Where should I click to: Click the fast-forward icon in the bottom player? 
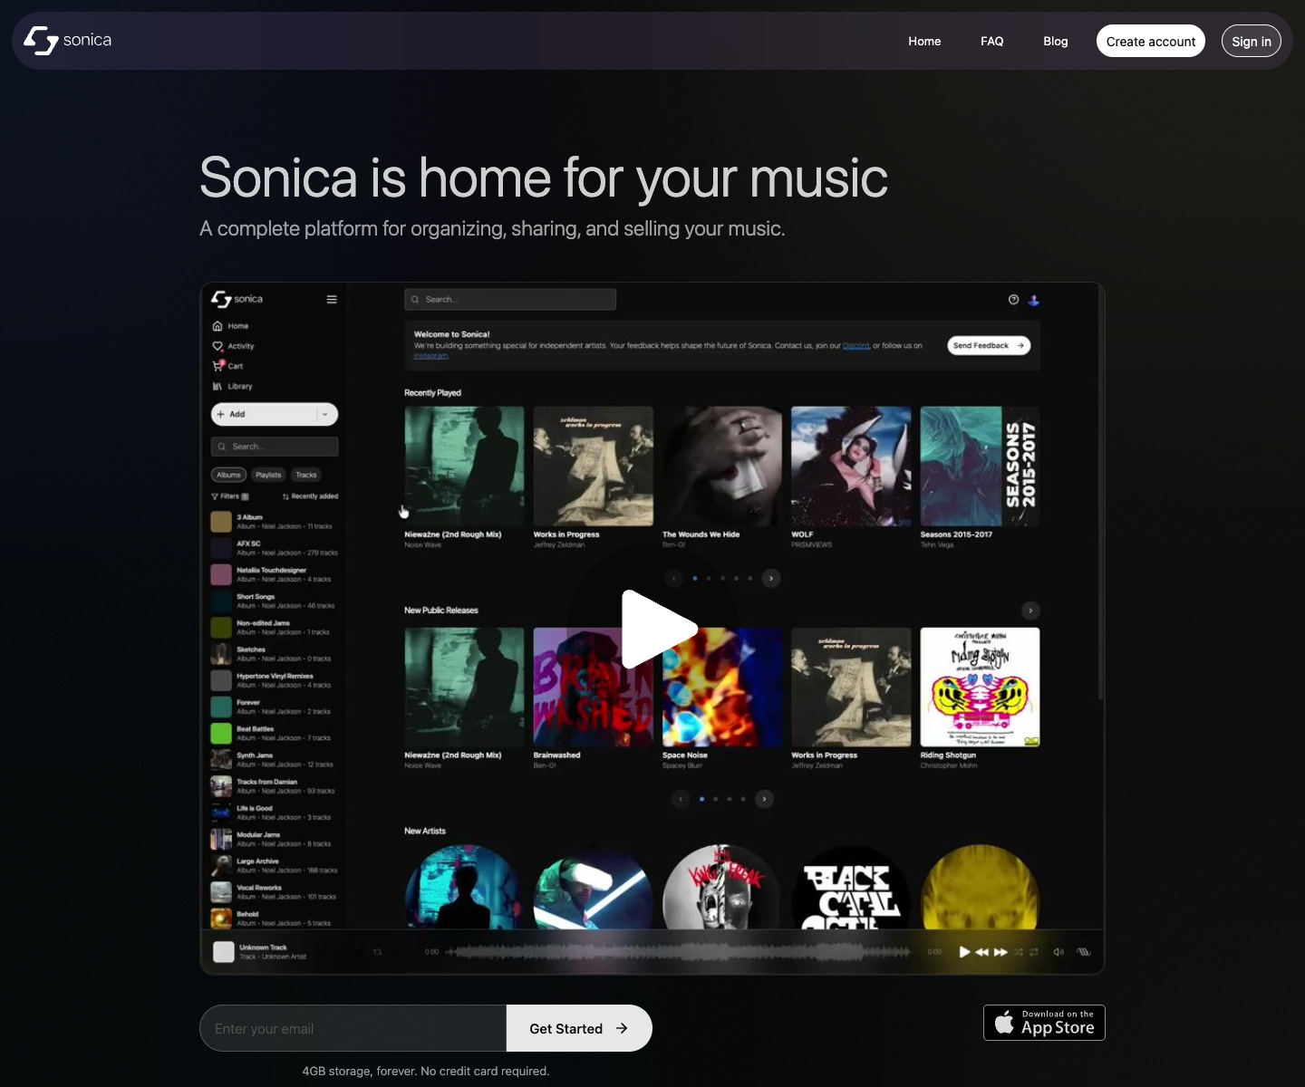click(1000, 952)
